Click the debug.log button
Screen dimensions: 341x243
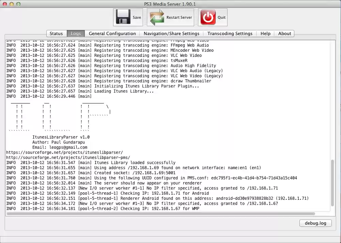pos(315,223)
